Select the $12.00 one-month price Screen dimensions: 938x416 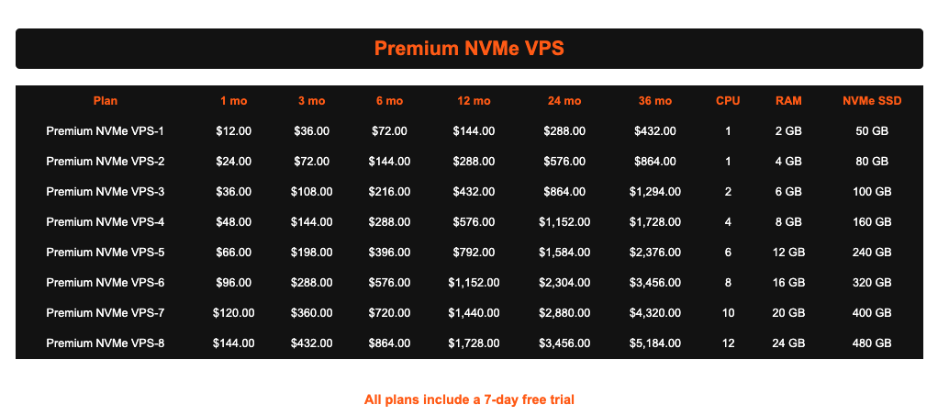click(x=234, y=131)
